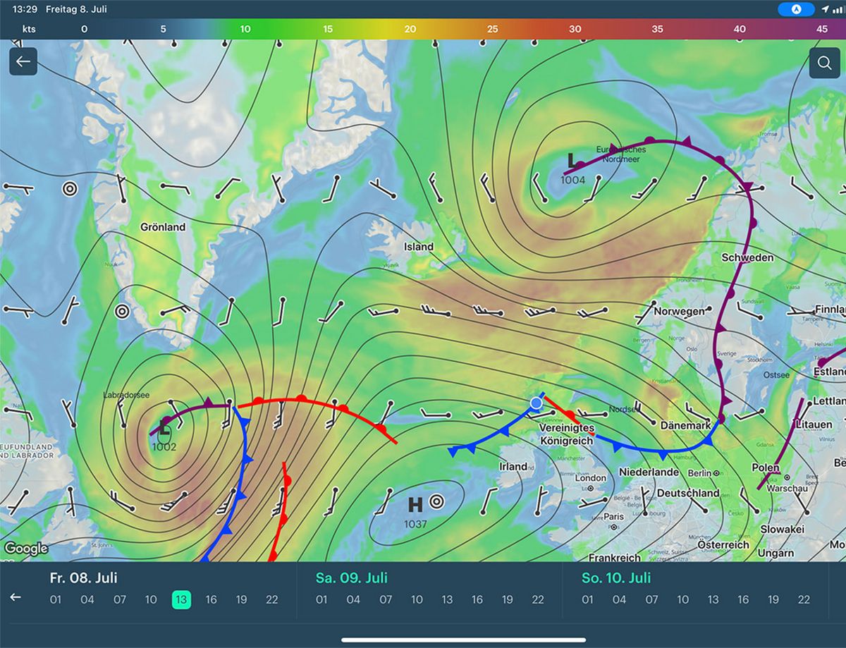Viewport: 846px width, 648px height.
Task: Tap the Warschau city label
Action: pos(788,488)
